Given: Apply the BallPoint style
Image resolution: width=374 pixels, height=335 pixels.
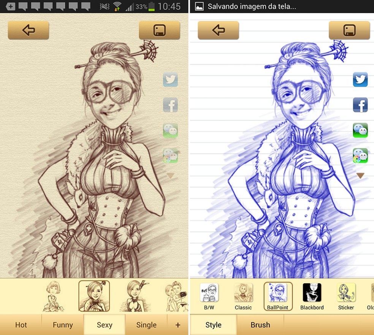Looking at the screenshot, I should point(278,296).
